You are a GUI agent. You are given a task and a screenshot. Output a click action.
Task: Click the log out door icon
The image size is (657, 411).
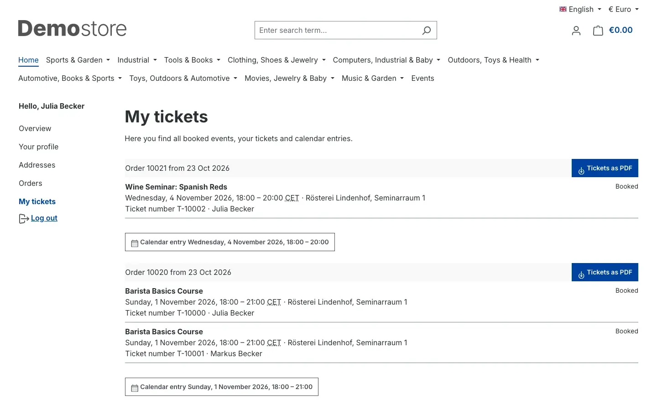pyautogui.click(x=24, y=219)
